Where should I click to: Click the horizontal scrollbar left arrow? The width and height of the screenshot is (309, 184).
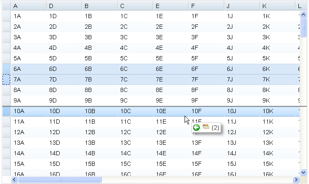(x=14, y=179)
